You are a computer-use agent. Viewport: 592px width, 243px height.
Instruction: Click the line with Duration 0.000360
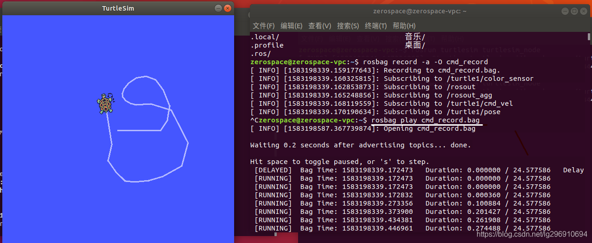pyautogui.click(x=402, y=195)
